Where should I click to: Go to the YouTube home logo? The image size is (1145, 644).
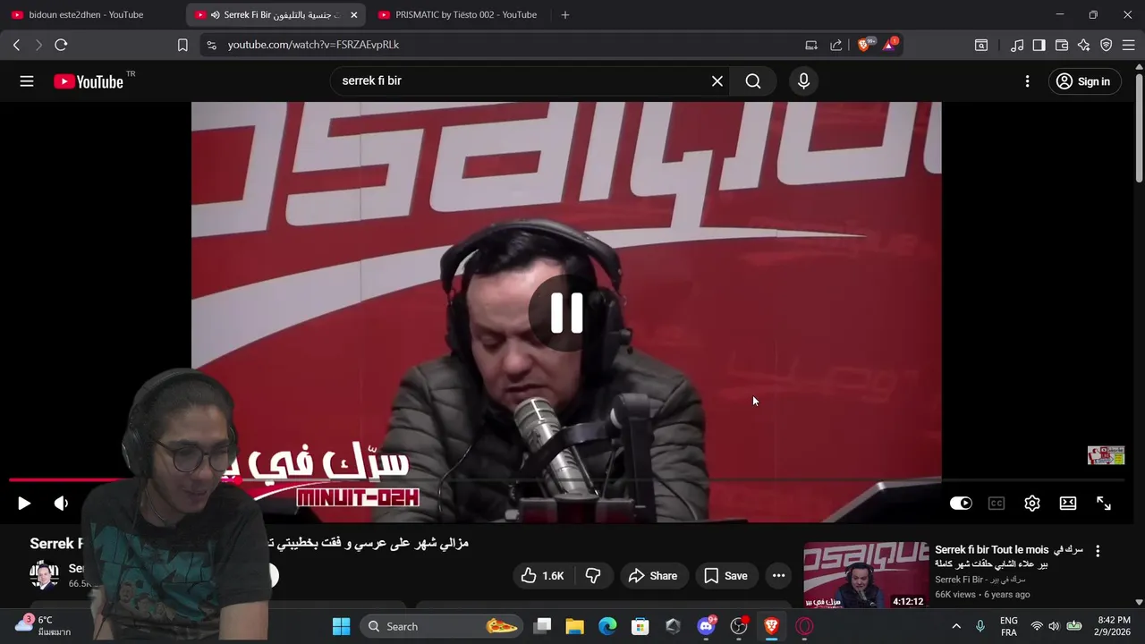88,81
